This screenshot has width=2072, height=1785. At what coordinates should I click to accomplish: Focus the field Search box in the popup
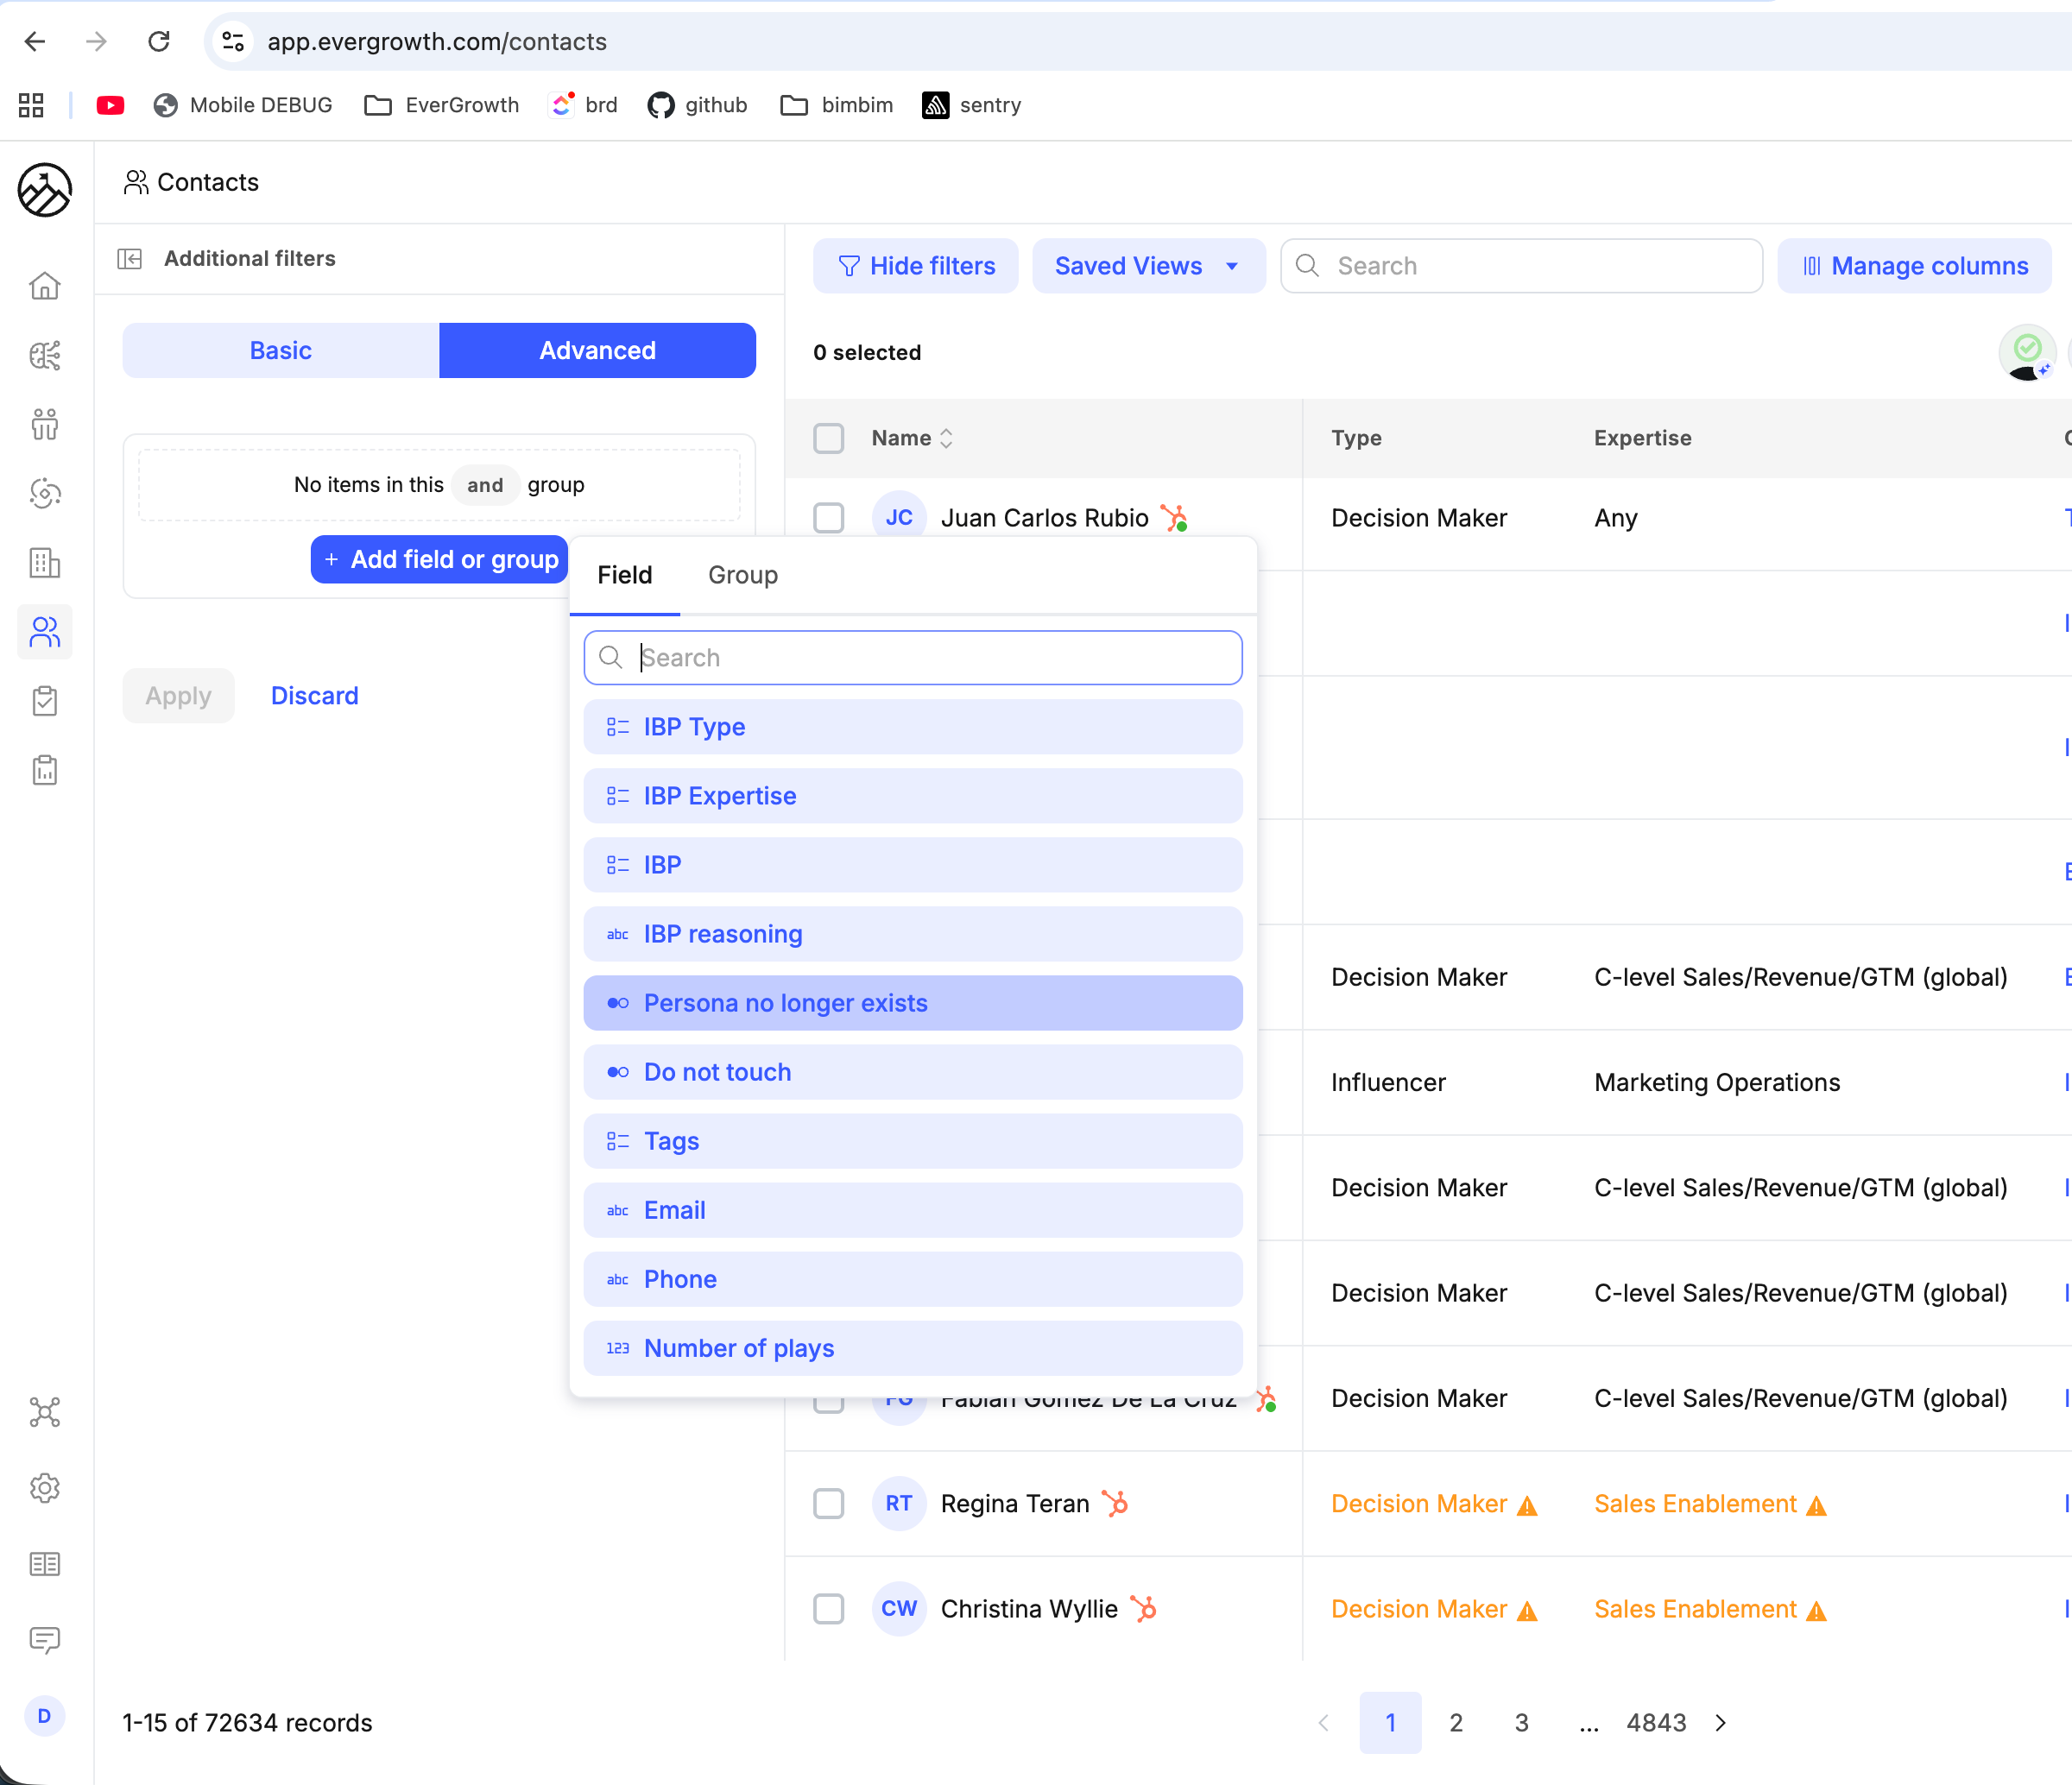coord(912,657)
